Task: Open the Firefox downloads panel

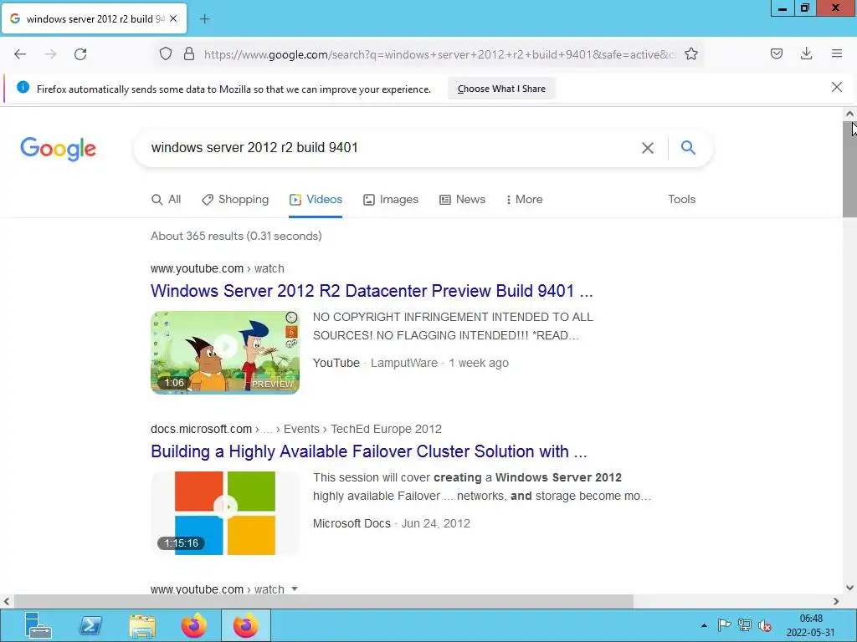Action: pos(806,53)
